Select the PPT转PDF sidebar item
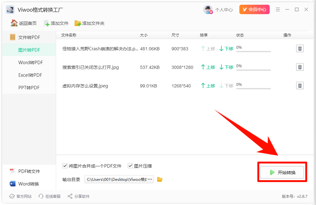The width and height of the screenshot is (316, 205). click(29, 88)
